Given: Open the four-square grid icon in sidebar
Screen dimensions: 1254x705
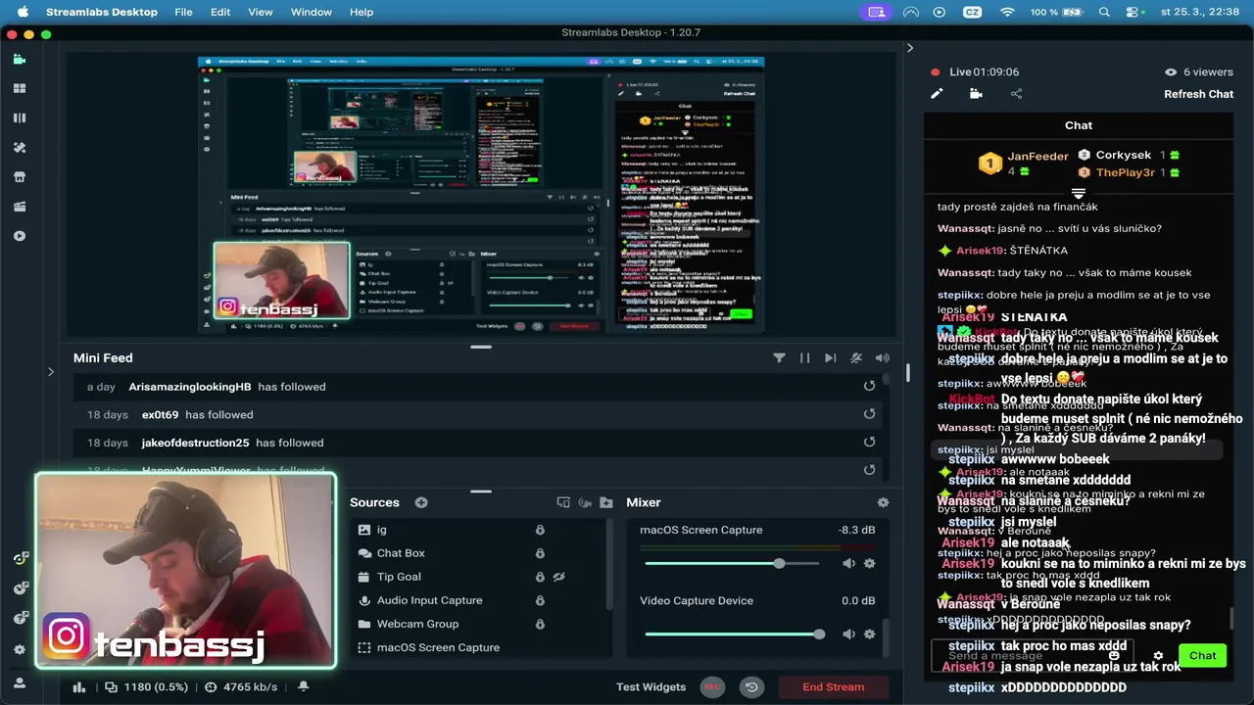Looking at the screenshot, I should pyautogui.click(x=19, y=88).
